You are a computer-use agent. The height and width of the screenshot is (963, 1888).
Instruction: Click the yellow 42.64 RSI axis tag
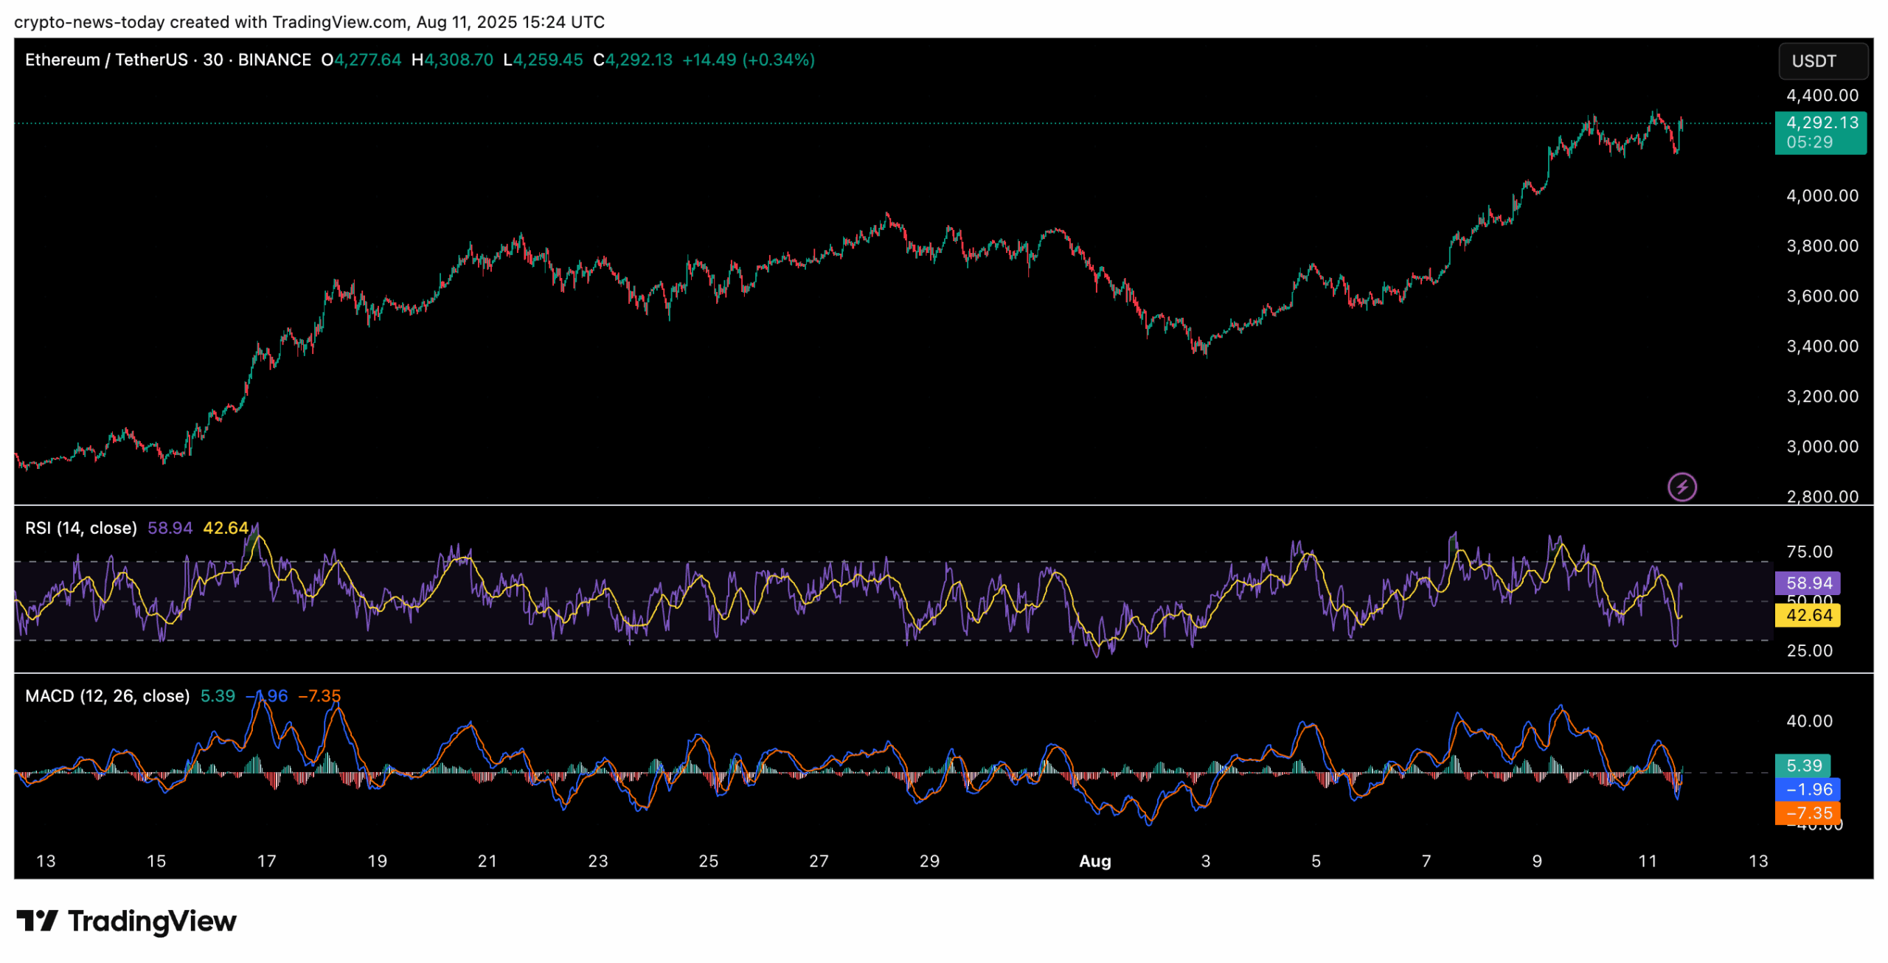(x=1808, y=615)
